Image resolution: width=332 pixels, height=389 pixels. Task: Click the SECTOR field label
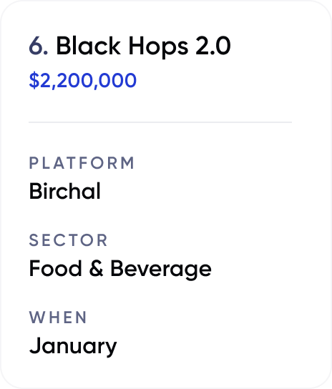68,240
